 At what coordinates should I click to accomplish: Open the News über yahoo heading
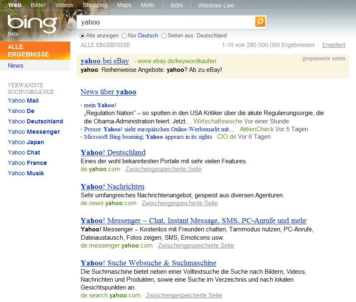tap(108, 92)
